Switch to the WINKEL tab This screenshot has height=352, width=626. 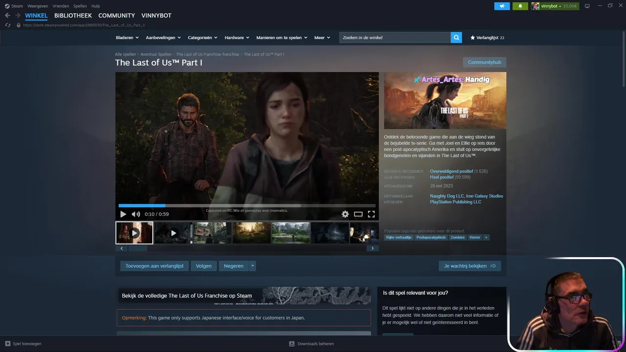pos(36,16)
